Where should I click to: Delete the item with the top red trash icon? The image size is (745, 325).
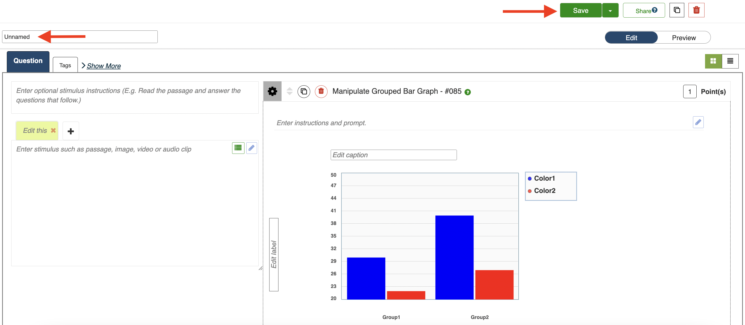tap(696, 11)
